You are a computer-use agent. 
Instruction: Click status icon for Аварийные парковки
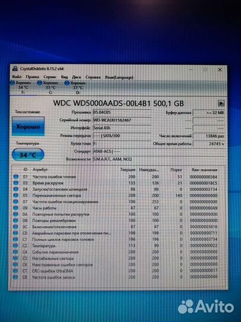15,233
